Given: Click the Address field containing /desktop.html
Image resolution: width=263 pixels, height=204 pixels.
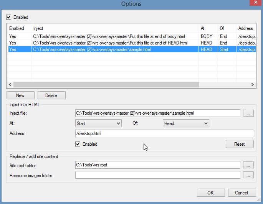Looking at the screenshot, I should coord(165,133).
